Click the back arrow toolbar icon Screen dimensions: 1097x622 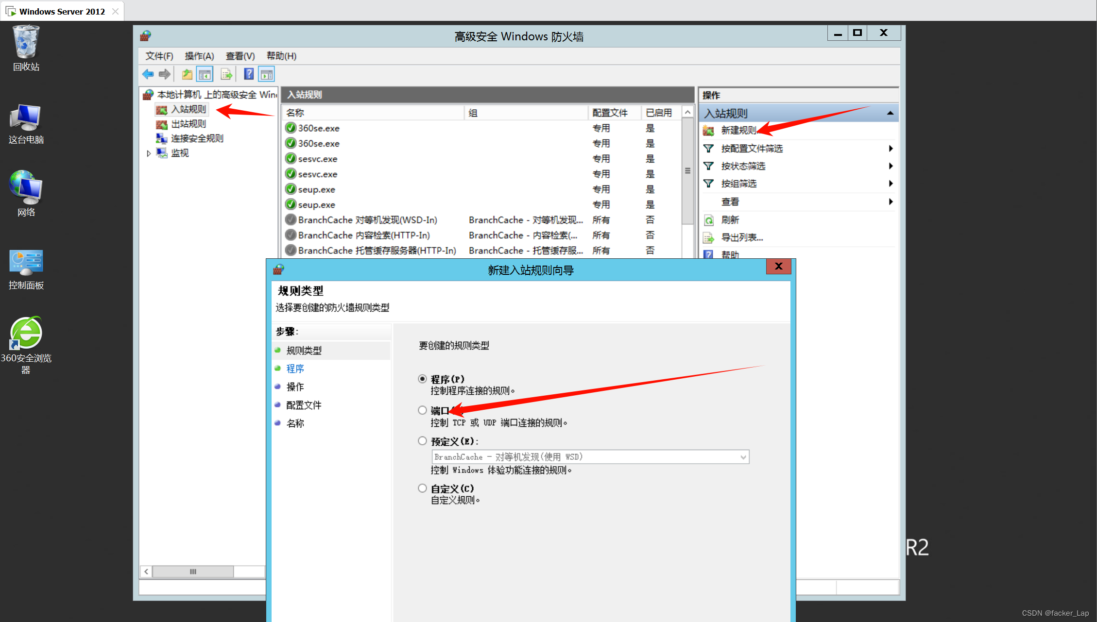148,74
